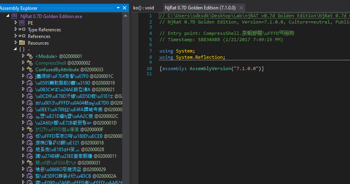Image resolution: width=350 pixels, height=184 pixels.
Task: Click the PE node icon
Action: pyautogui.click(x=22, y=23)
